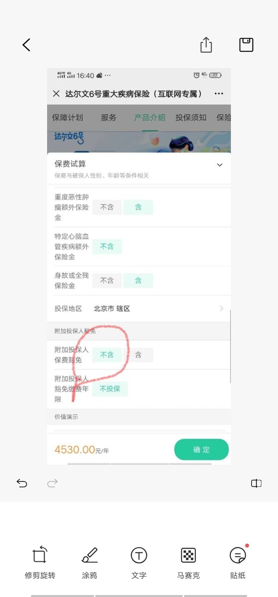
Task: Open the 文字 text tool
Action: 139,562
